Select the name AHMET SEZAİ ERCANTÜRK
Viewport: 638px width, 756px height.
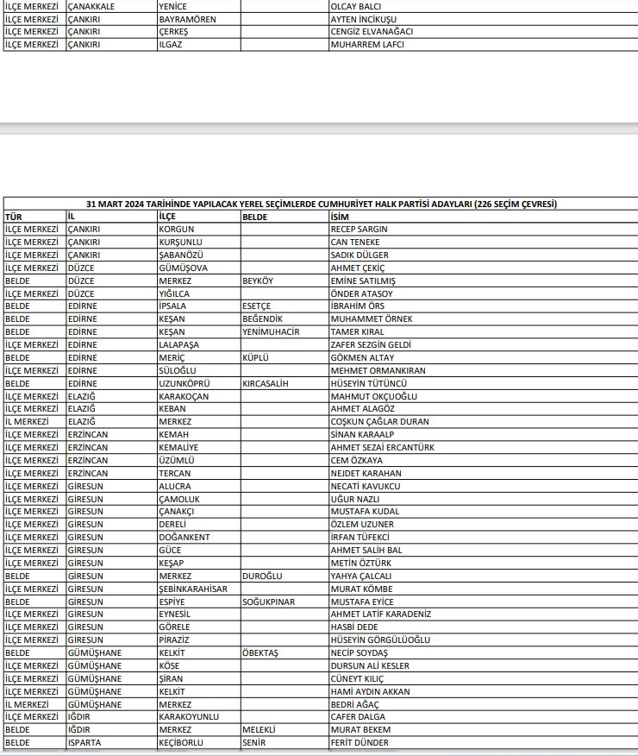pos(382,447)
